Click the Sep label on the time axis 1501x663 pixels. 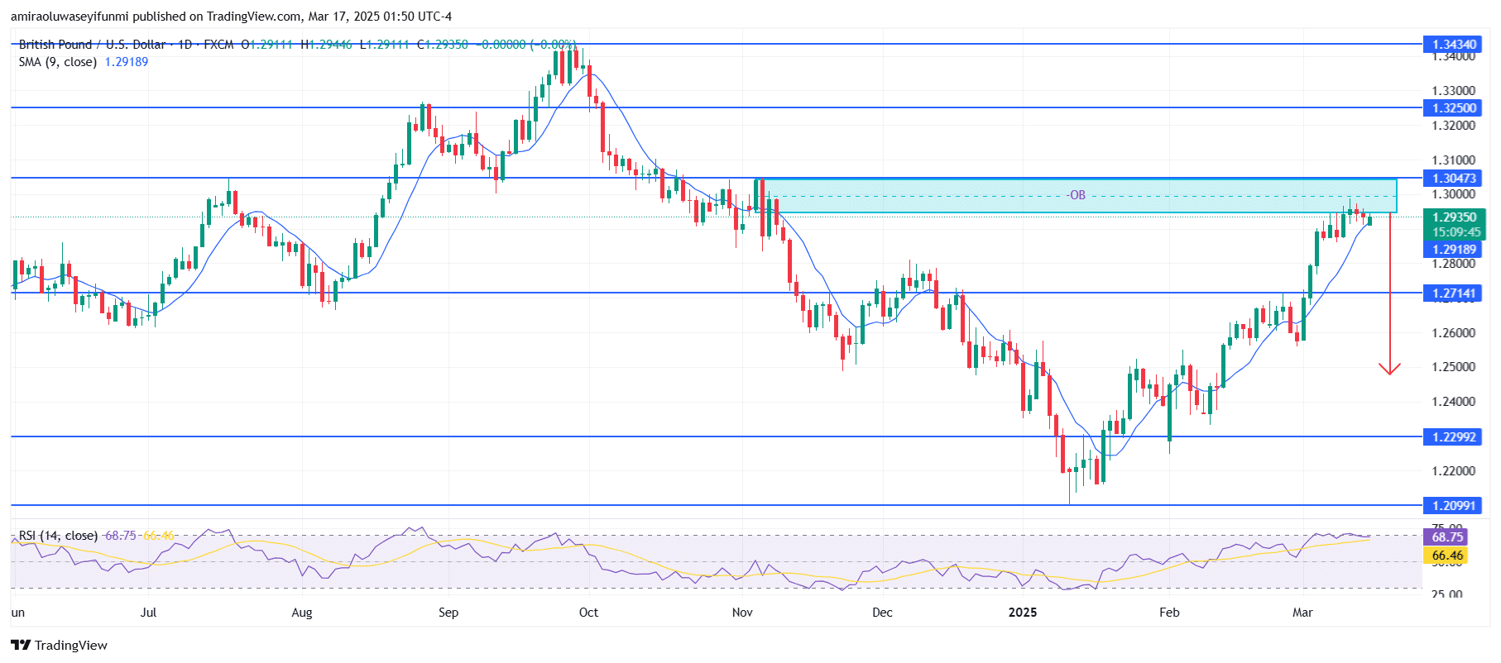tap(448, 613)
